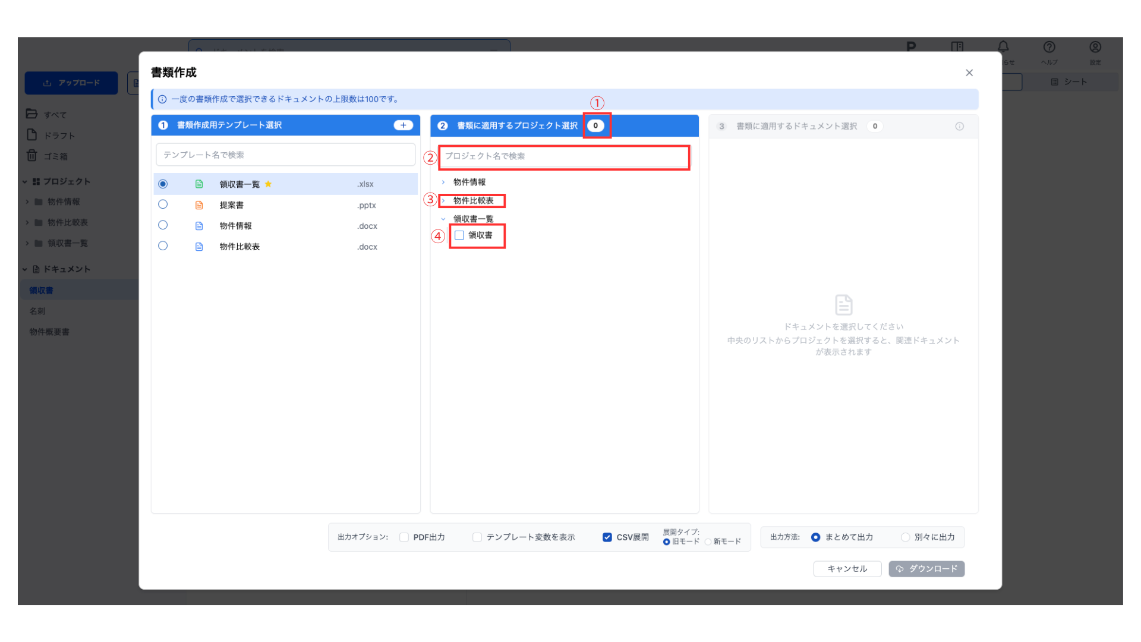Click the docx file icon for 物件情報

coord(199,226)
